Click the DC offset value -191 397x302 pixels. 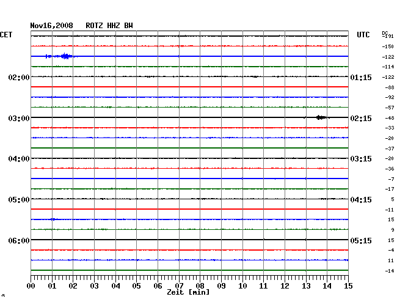point(388,36)
